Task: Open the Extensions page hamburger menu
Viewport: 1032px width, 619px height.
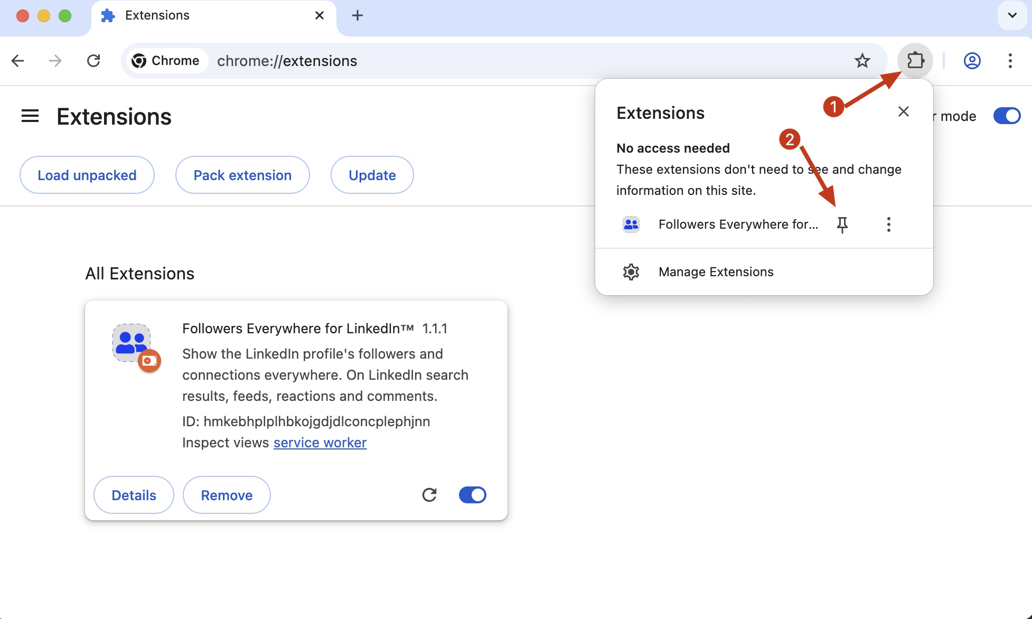Action: tap(30, 116)
